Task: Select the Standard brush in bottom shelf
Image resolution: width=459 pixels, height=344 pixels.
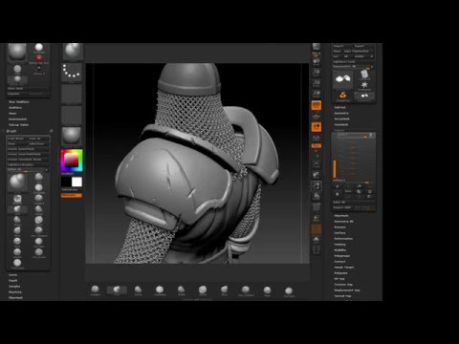Action: [x=95, y=290]
